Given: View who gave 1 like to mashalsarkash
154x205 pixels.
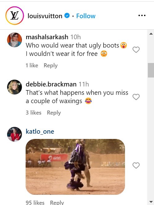Looking at the screenshot, I should tap(32, 65).
